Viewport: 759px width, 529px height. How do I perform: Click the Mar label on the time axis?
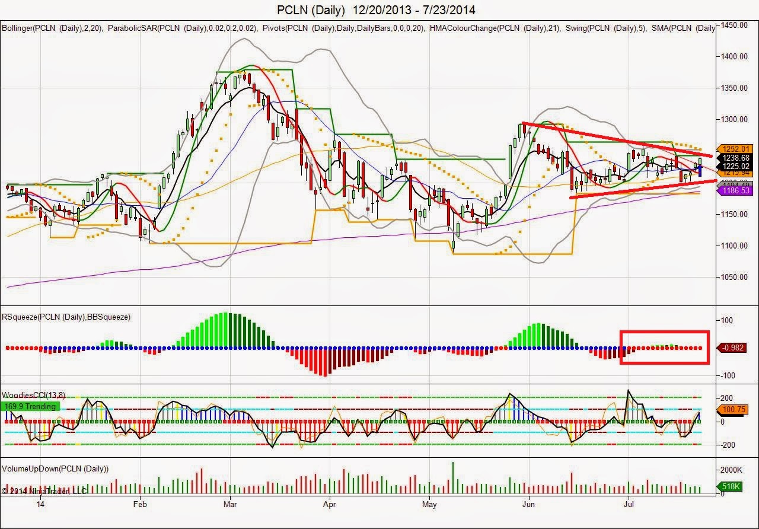click(x=231, y=504)
